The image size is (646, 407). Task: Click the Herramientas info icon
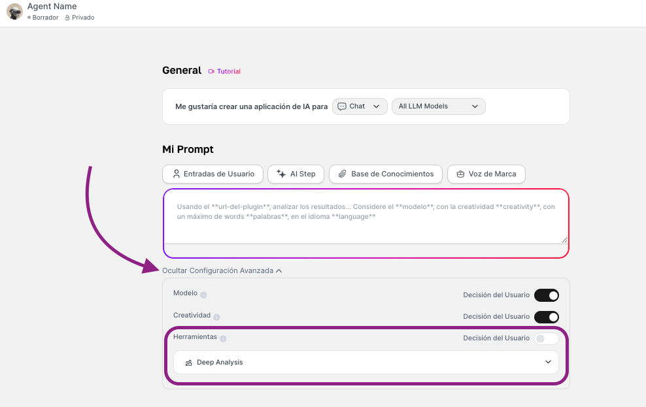pyautogui.click(x=223, y=338)
